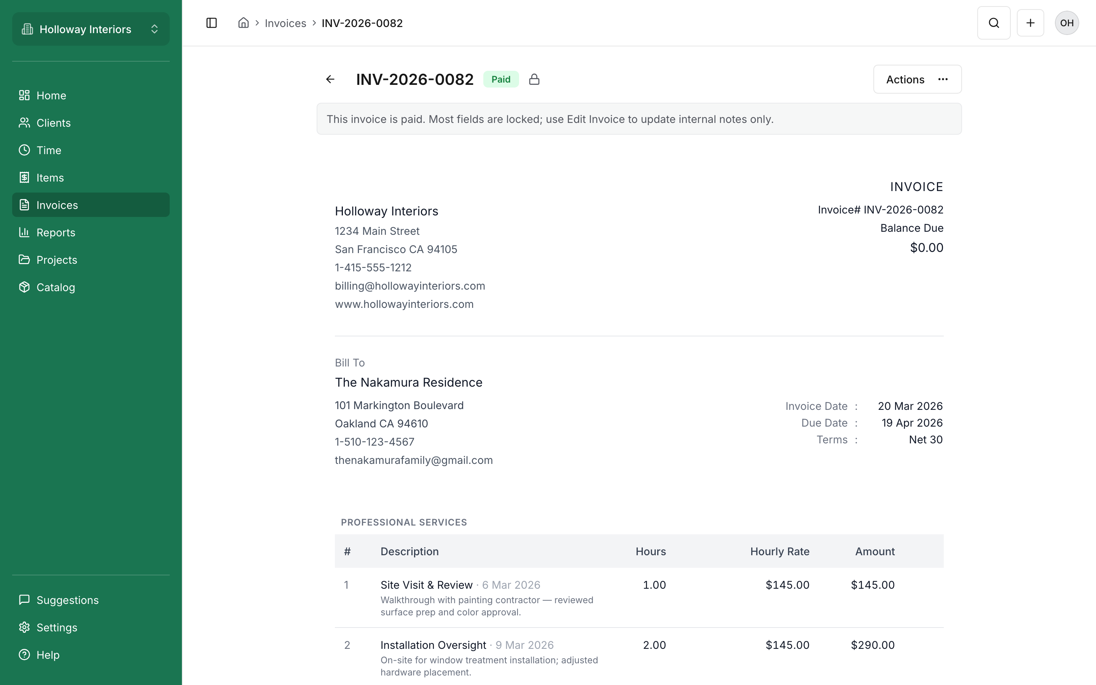Open Items in the sidebar

(91, 178)
